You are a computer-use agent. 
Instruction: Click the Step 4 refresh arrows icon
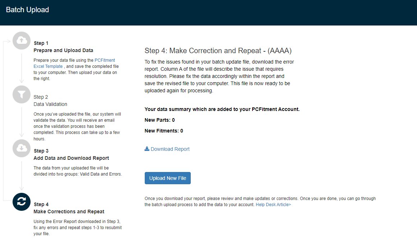[22, 202]
